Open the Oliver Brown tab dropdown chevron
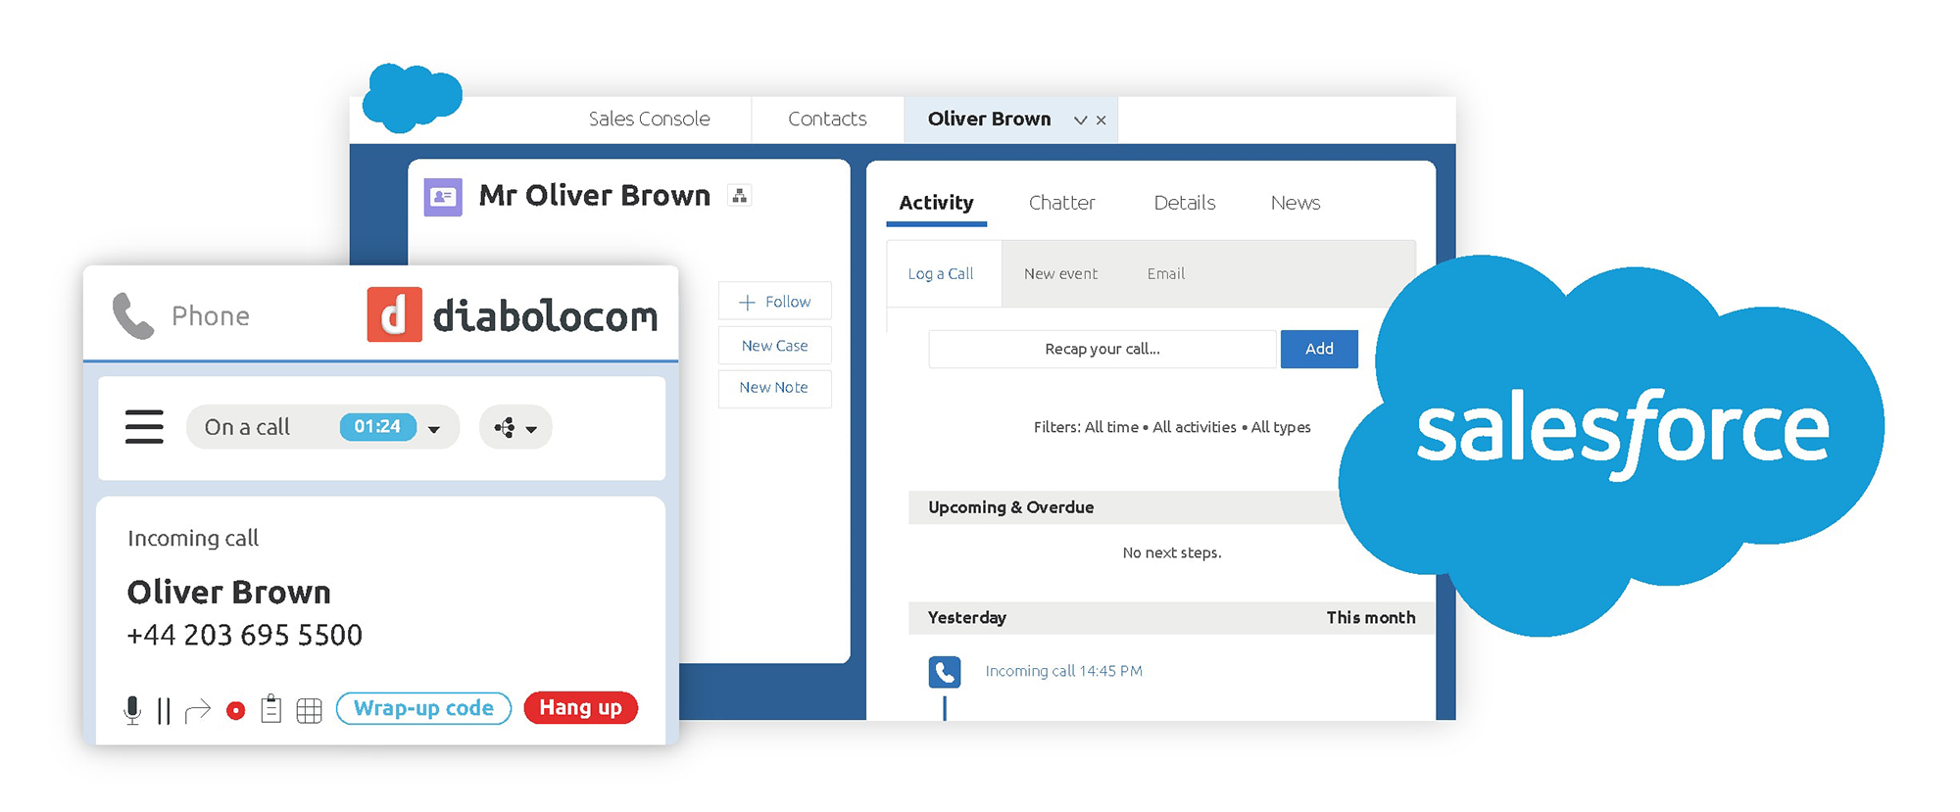Screen dimensions: 1960x812 tap(1080, 120)
